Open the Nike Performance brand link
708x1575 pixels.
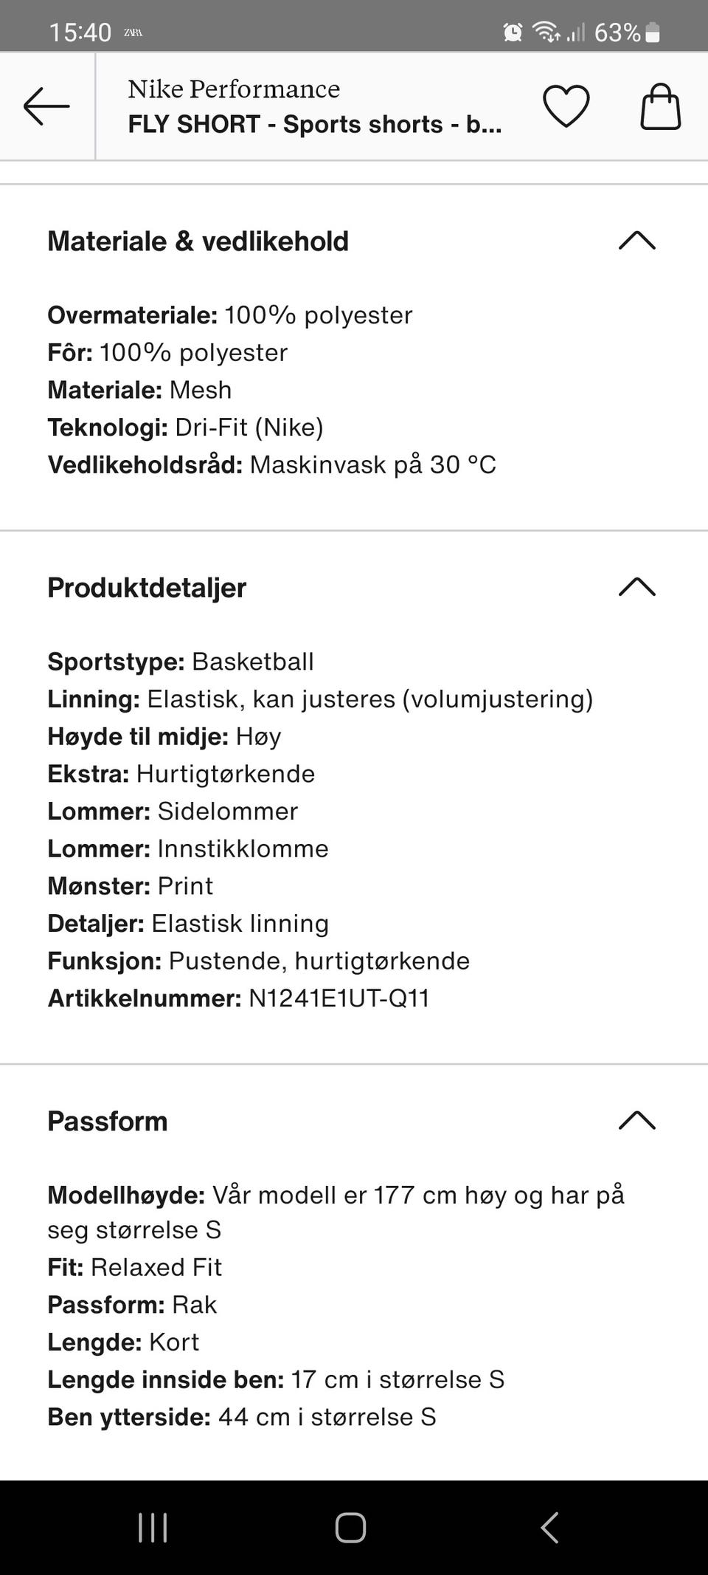pyautogui.click(x=234, y=89)
